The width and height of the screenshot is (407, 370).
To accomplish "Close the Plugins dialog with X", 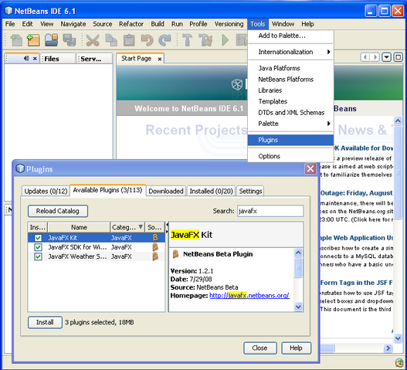I will tap(310, 169).
